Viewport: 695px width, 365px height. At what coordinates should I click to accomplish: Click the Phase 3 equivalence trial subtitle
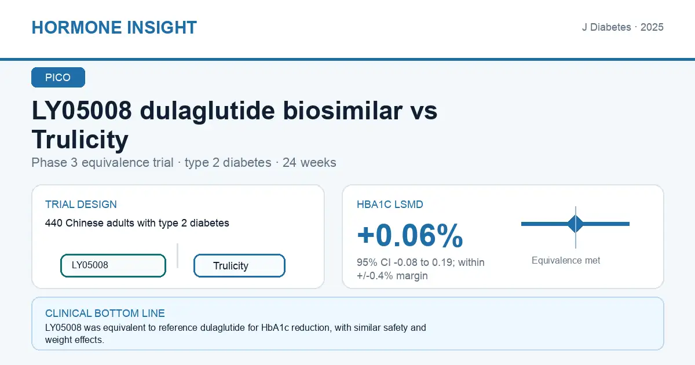[184, 163]
